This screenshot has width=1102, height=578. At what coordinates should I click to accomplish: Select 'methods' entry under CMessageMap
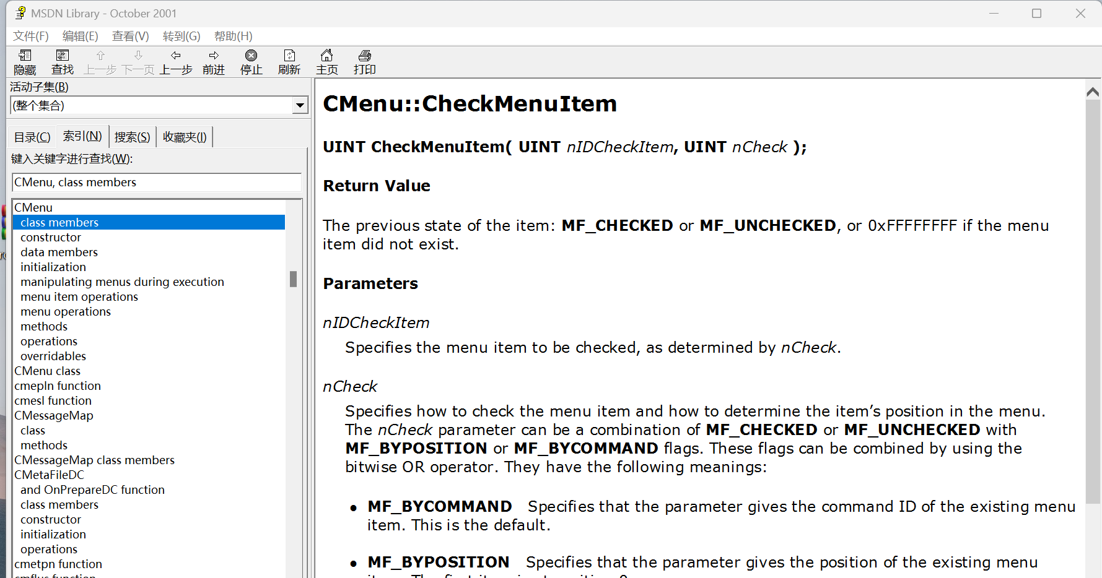pos(44,445)
